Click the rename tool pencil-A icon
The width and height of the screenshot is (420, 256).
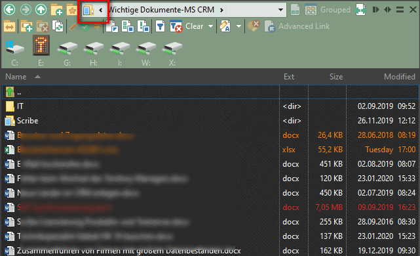tap(225, 26)
